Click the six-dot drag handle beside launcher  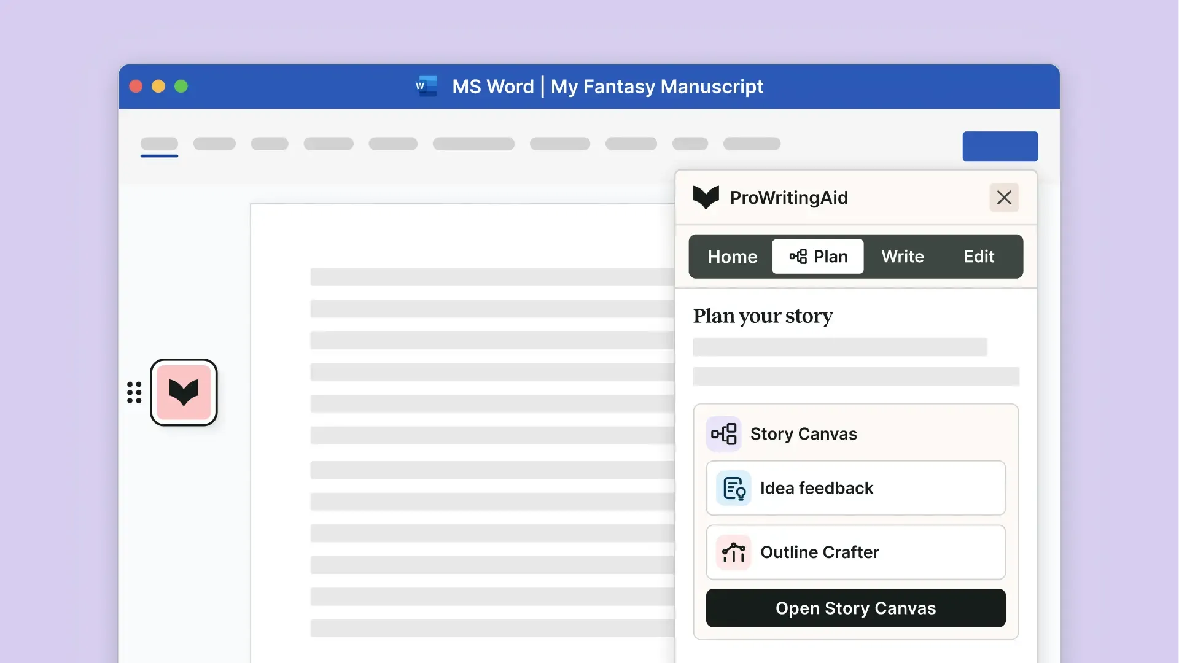tap(134, 392)
